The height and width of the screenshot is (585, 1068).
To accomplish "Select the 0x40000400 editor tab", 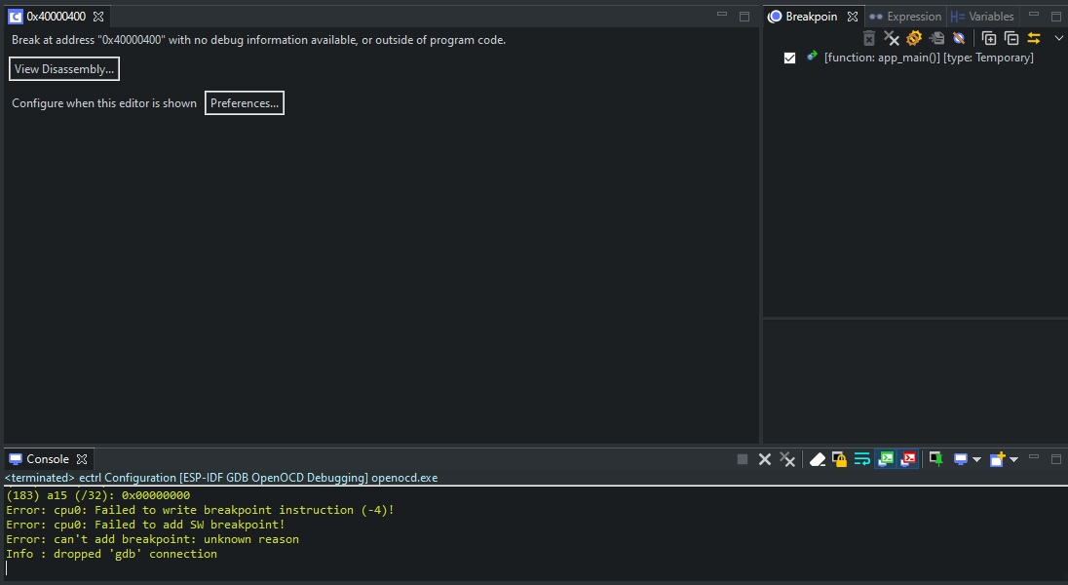I will click(x=56, y=17).
